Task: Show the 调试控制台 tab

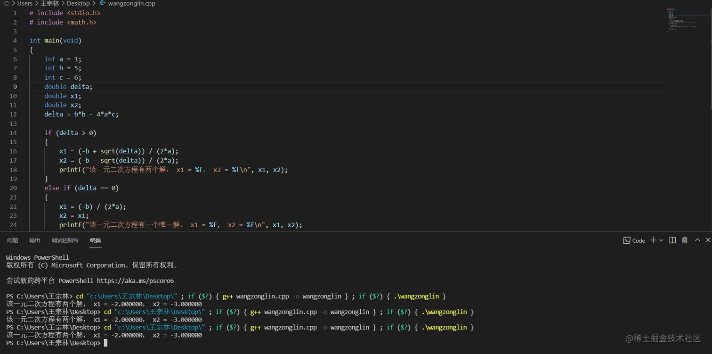Action: [65, 240]
